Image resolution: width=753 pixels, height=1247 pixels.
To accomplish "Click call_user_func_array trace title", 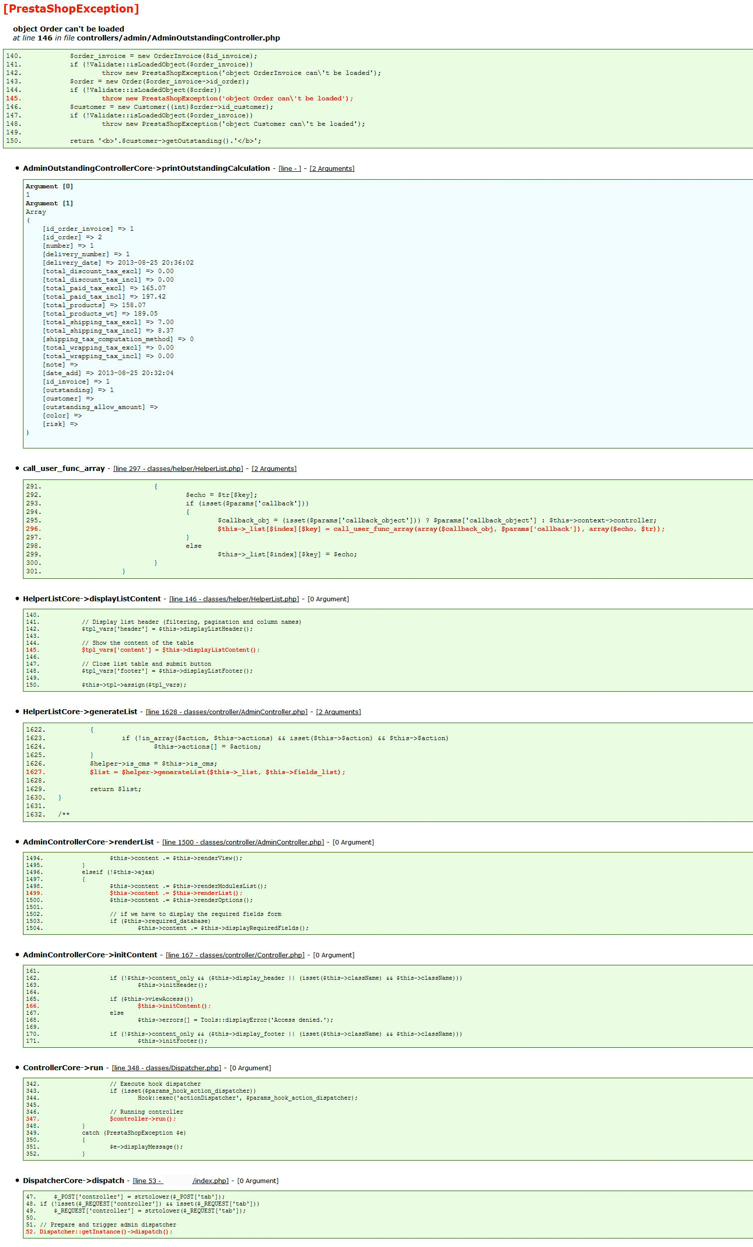I will (64, 468).
